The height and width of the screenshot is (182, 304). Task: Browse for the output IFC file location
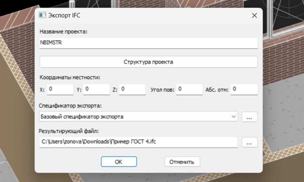[x=249, y=142]
